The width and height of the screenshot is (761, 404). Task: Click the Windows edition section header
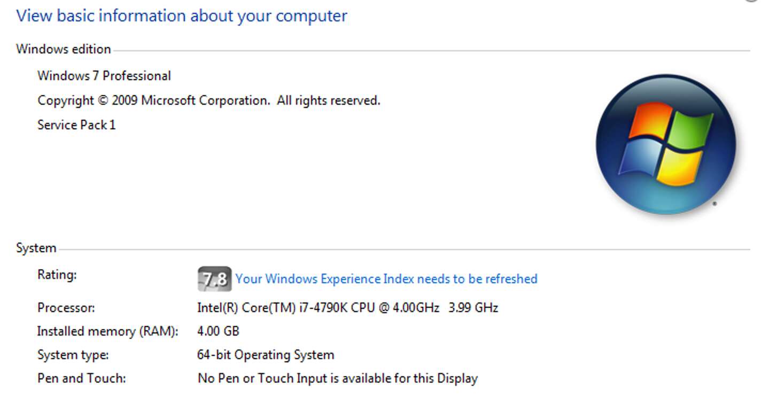click(x=64, y=49)
